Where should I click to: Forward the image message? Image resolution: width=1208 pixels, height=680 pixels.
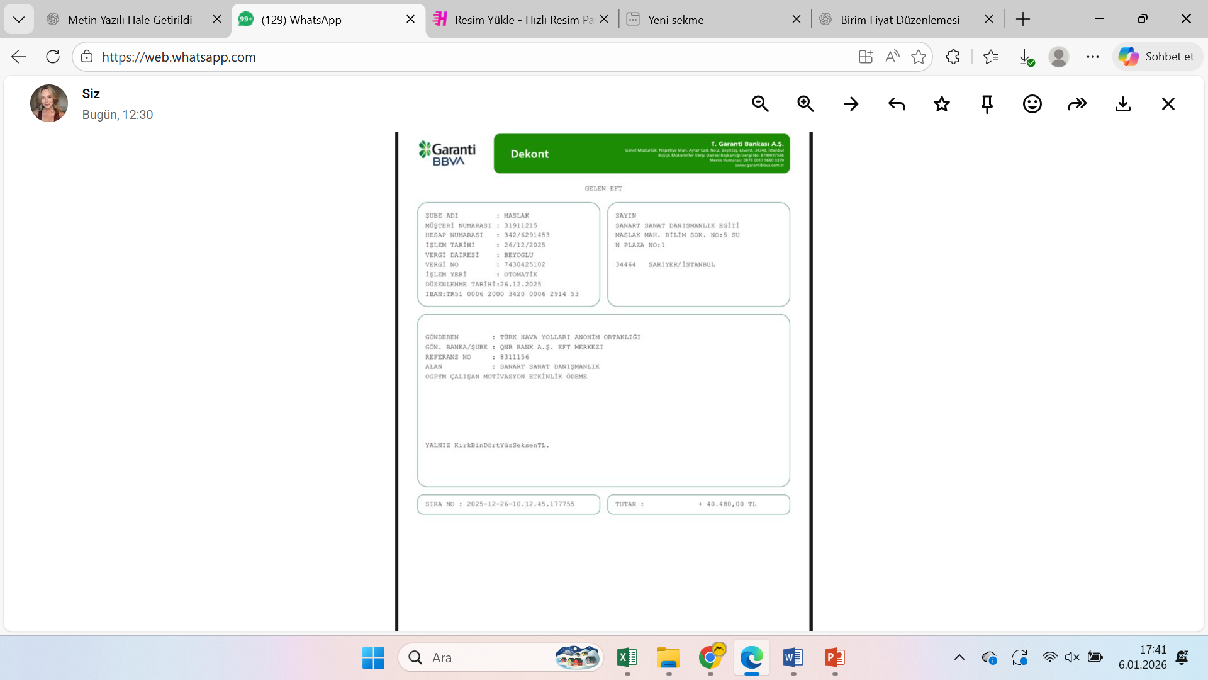(1078, 104)
